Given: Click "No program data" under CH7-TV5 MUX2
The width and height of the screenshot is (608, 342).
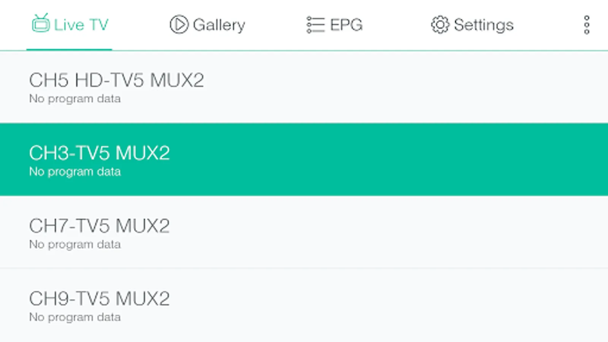Looking at the screenshot, I should pyautogui.click(x=75, y=244).
